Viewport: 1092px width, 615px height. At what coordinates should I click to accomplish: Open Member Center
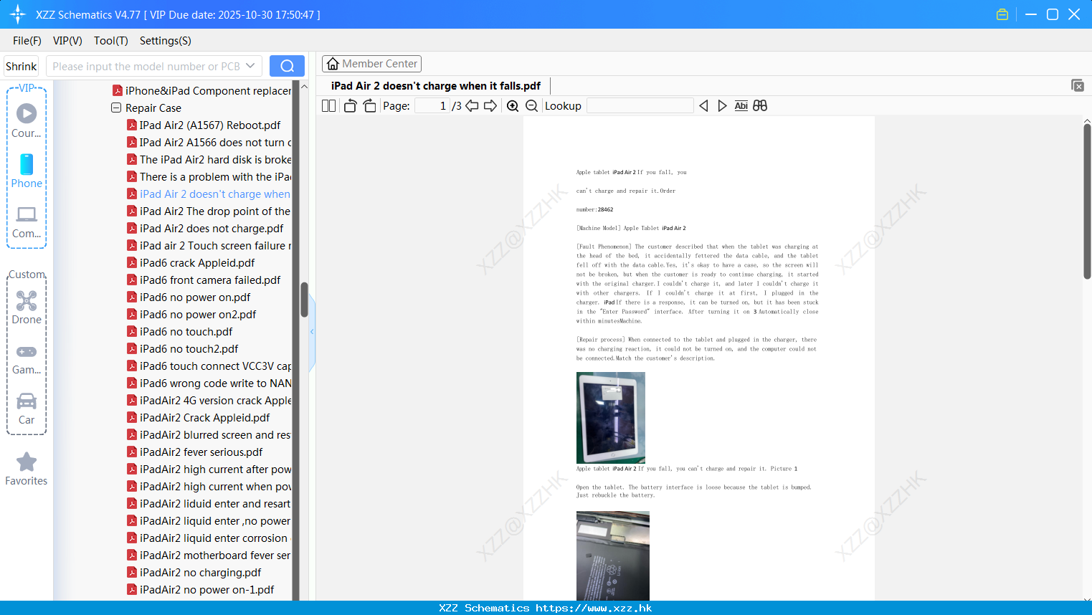tap(371, 64)
